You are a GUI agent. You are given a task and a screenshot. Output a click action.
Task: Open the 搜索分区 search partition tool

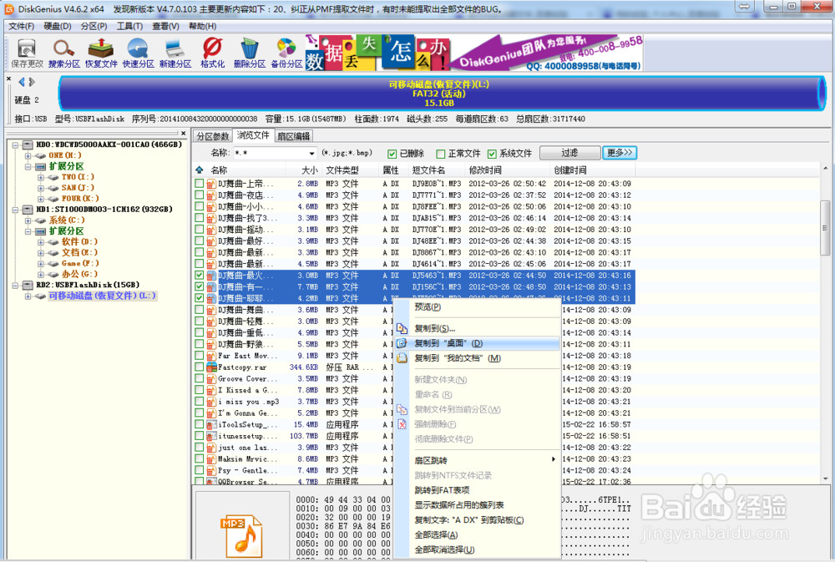[64, 53]
